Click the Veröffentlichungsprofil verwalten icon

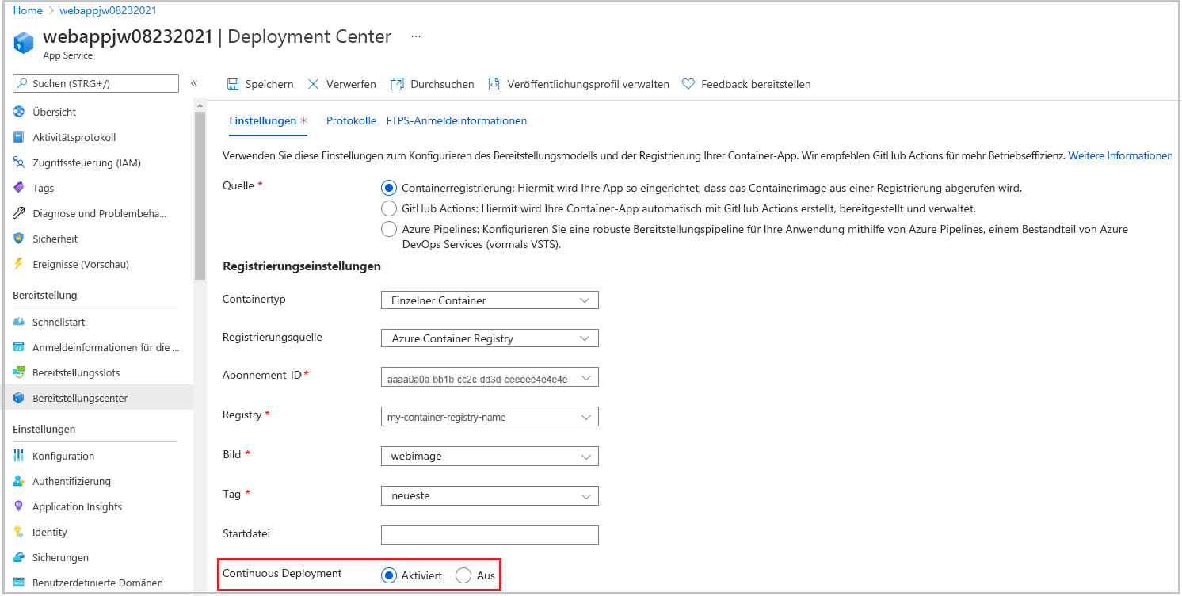click(x=494, y=84)
